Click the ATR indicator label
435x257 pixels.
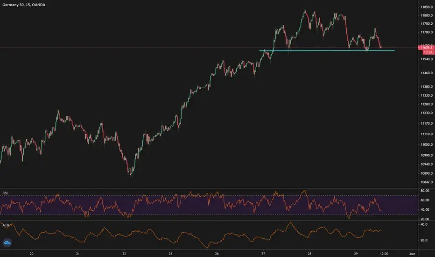[x=6, y=225]
